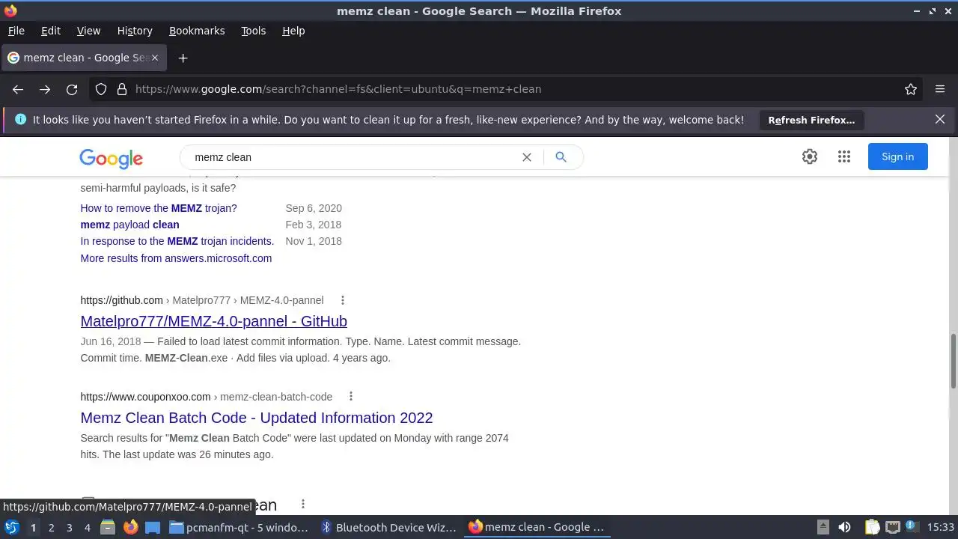958x539 pixels.
Task: Click the Refresh Firefox button
Action: 811,120
